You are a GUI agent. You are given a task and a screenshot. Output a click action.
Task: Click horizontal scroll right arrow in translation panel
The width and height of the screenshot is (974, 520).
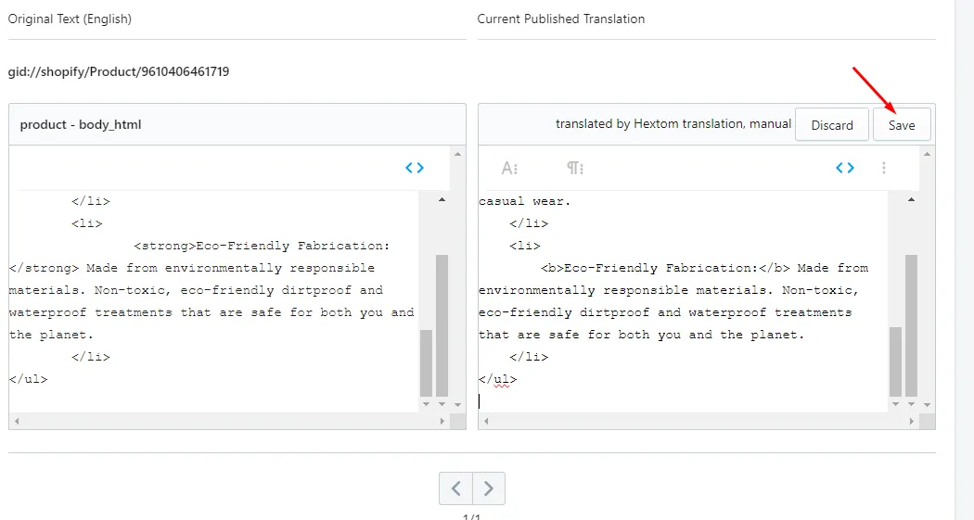[x=911, y=421]
